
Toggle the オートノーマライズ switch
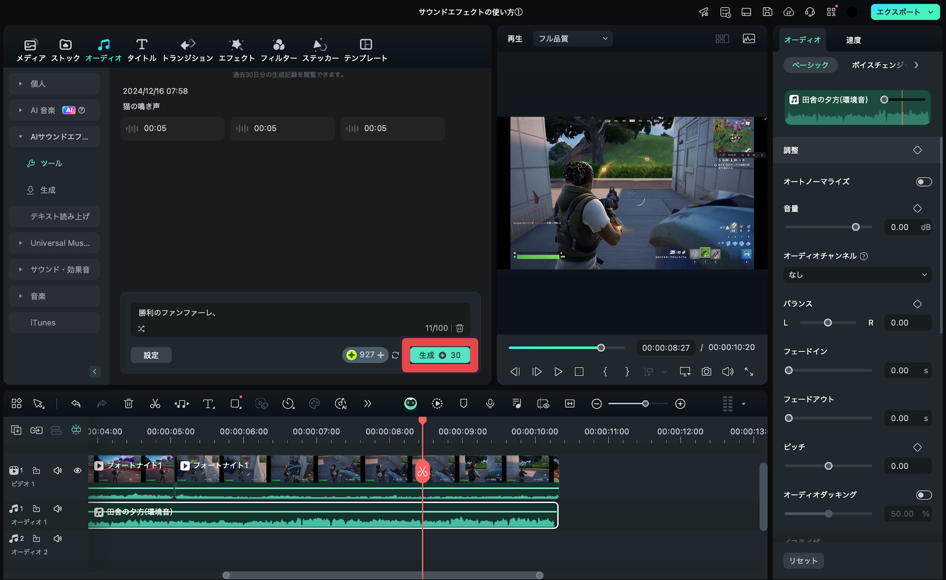tap(924, 181)
